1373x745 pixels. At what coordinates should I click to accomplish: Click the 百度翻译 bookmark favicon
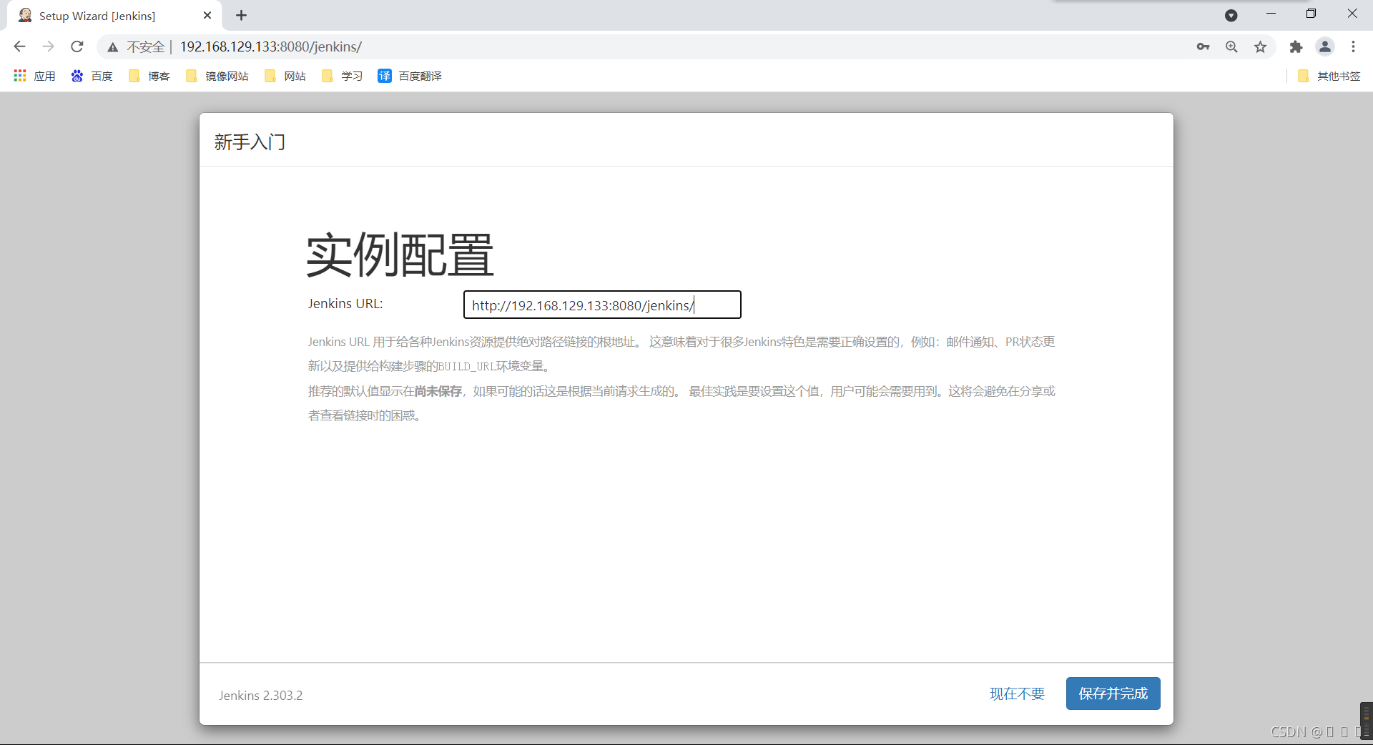click(x=385, y=76)
